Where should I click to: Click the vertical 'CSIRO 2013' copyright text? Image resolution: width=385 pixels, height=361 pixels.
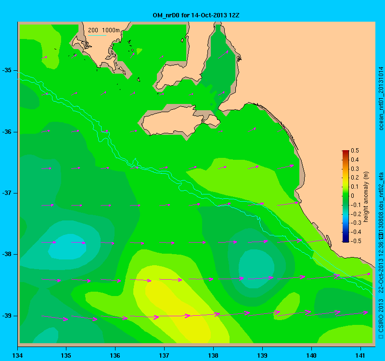tap(381, 315)
